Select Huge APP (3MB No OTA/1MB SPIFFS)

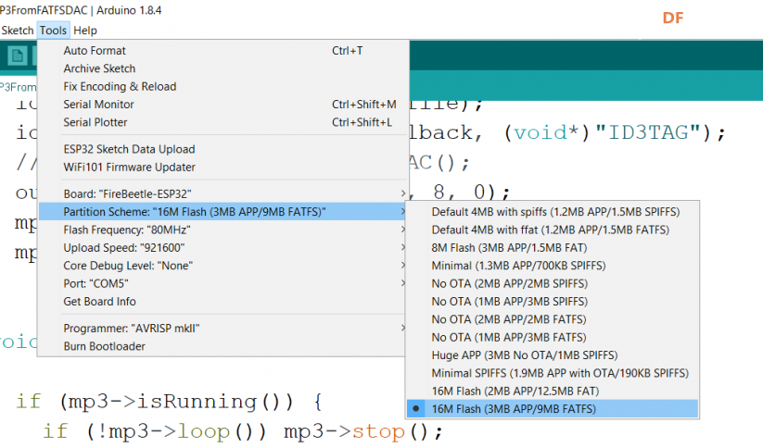(x=553, y=355)
